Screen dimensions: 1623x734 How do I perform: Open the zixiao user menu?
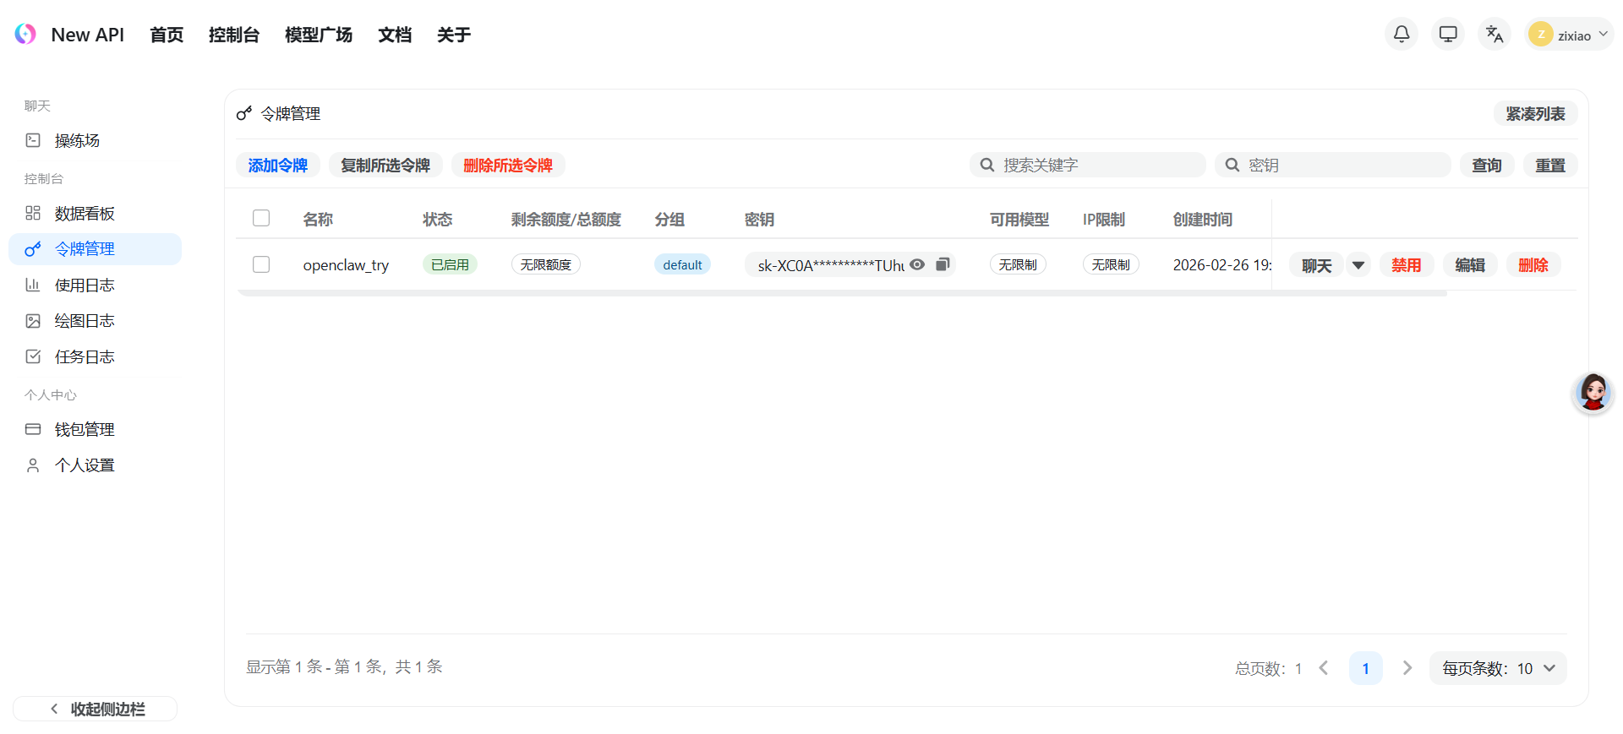click(x=1570, y=35)
